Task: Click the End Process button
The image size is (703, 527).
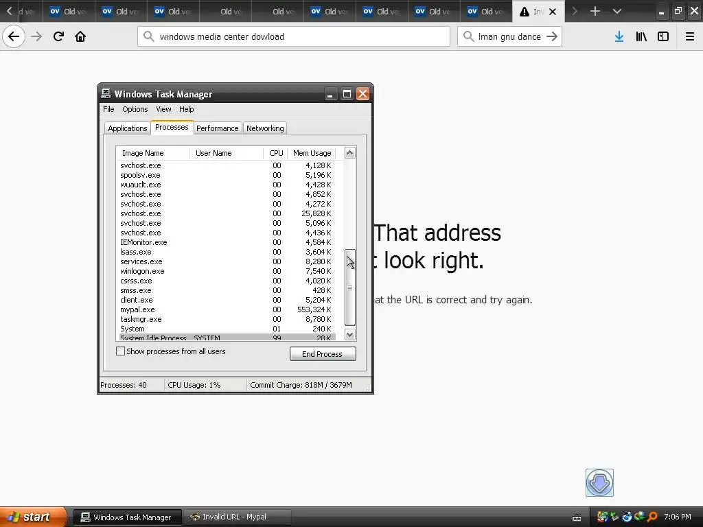Action: [x=323, y=353]
